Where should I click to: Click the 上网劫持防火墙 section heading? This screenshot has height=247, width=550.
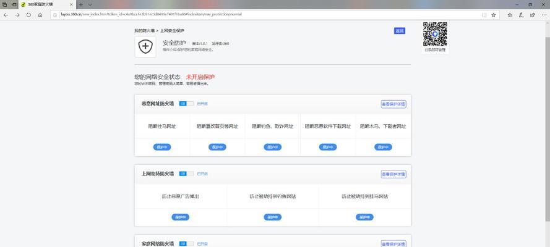point(158,174)
